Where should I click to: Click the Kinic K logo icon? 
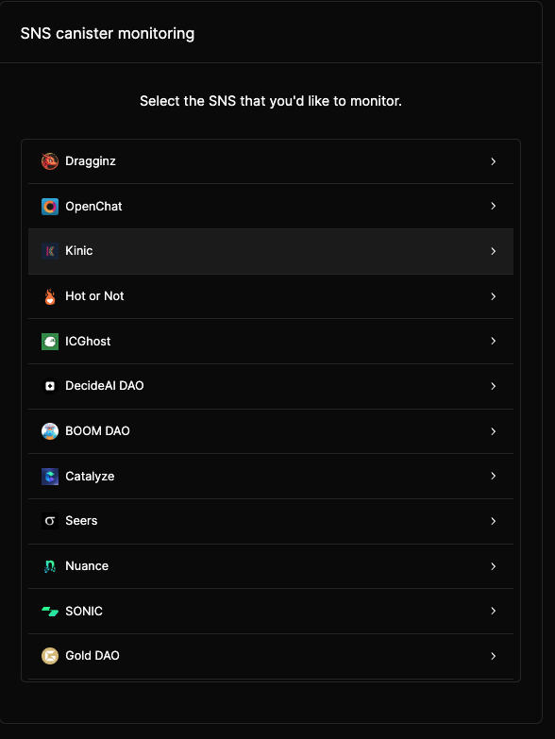(50, 251)
